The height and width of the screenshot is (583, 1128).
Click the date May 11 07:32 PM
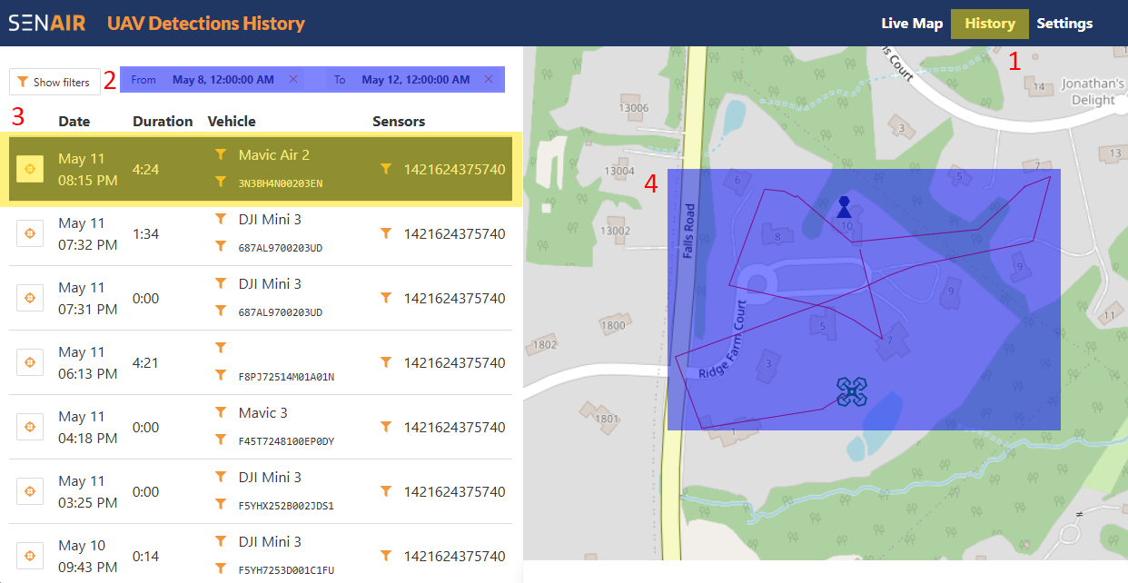pyautogui.click(x=88, y=234)
